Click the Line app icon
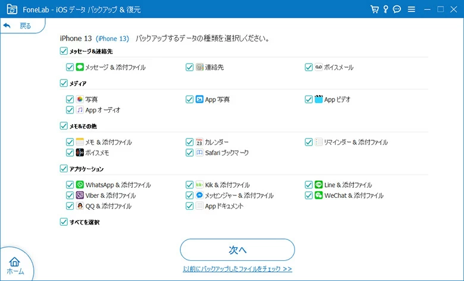Image resolution: width=464 pixels, height=281 pixels. (x=319, y=185)
